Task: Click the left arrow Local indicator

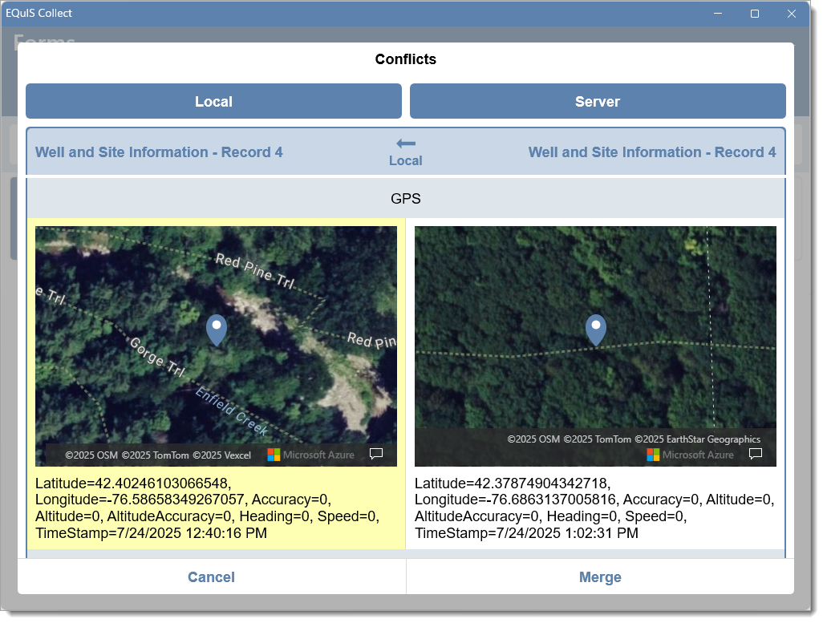Action: (406, 152)
